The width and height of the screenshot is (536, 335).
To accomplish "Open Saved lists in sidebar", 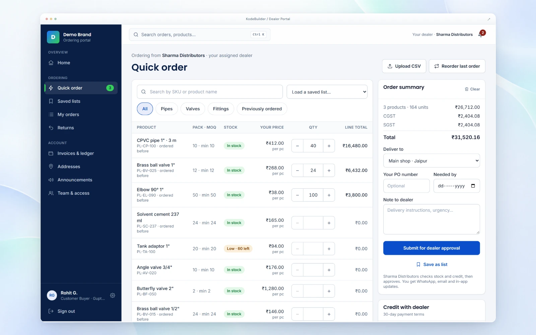I will coord(81,101).
